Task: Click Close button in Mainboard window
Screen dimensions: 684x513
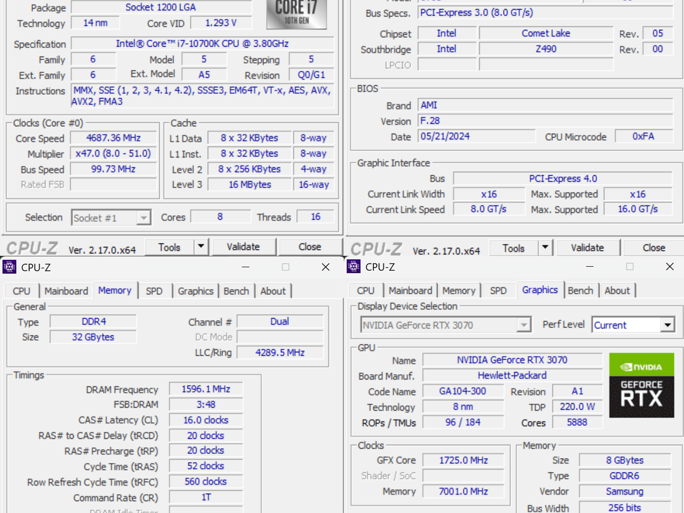Action: point(654,248)
